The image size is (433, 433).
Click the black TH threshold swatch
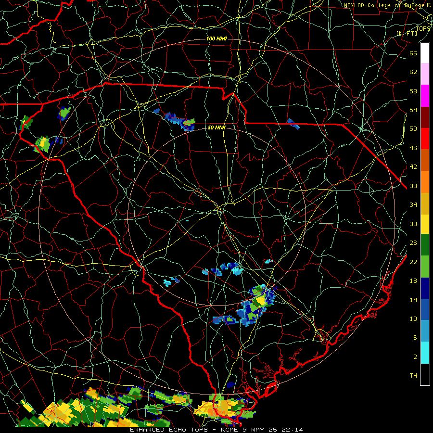425,374
